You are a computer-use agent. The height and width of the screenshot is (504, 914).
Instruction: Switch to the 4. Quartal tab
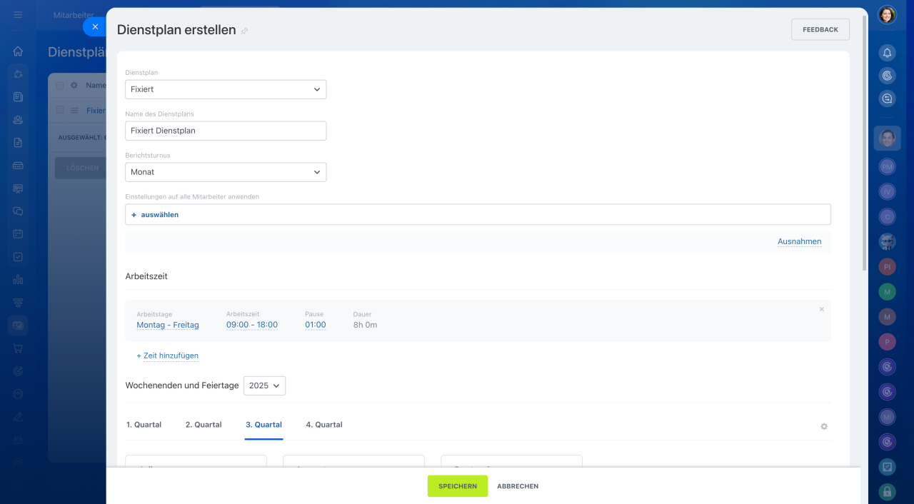(x=324, y=425)
